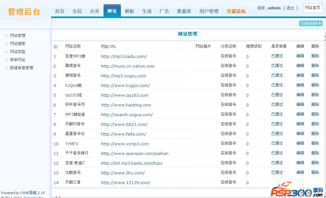Image resolution: width=326 pixels, height=198 pixels.
Task: Switch to the 模板 tab
Action: (129, 11)
